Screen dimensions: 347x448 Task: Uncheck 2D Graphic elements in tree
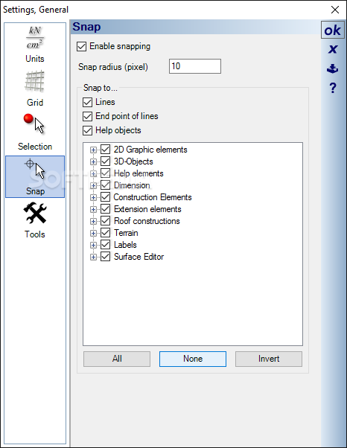tap(106, 150)
